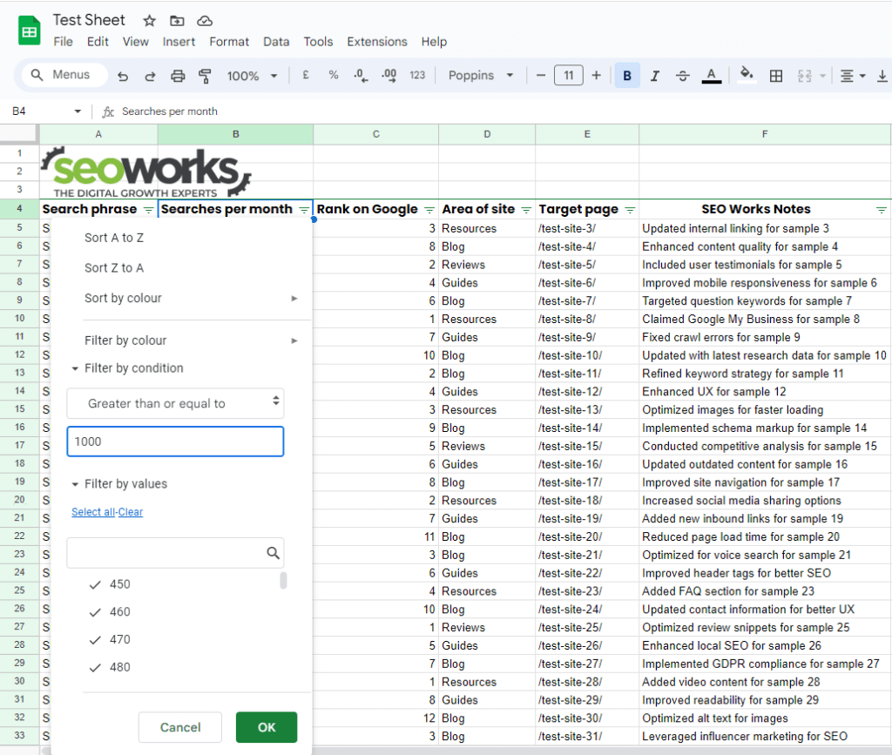The height and width of the screenshot is (755, 892).
Task: Increase font size with plus
Action: (596, 75)
